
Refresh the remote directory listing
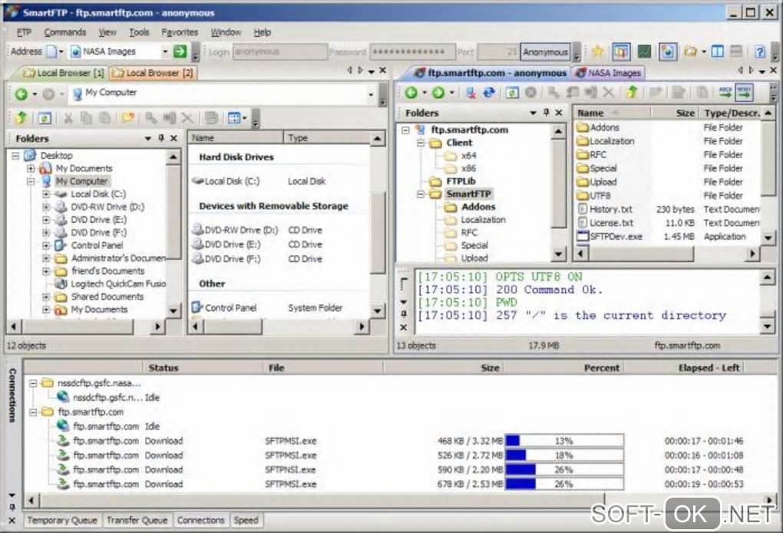click(x=512, y=92)
